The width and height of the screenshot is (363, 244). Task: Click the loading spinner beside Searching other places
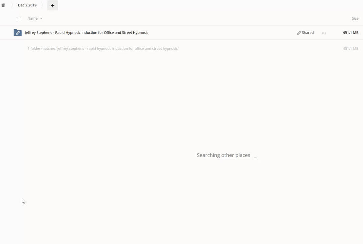255,156
